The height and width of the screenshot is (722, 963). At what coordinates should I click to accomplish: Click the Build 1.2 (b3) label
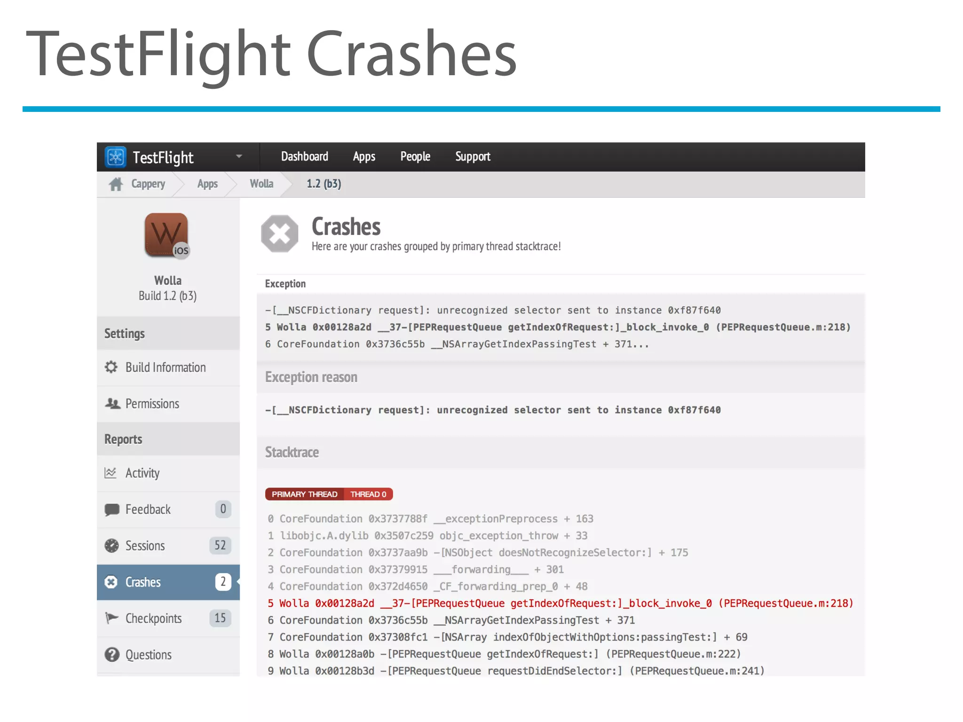click(168, 296)
